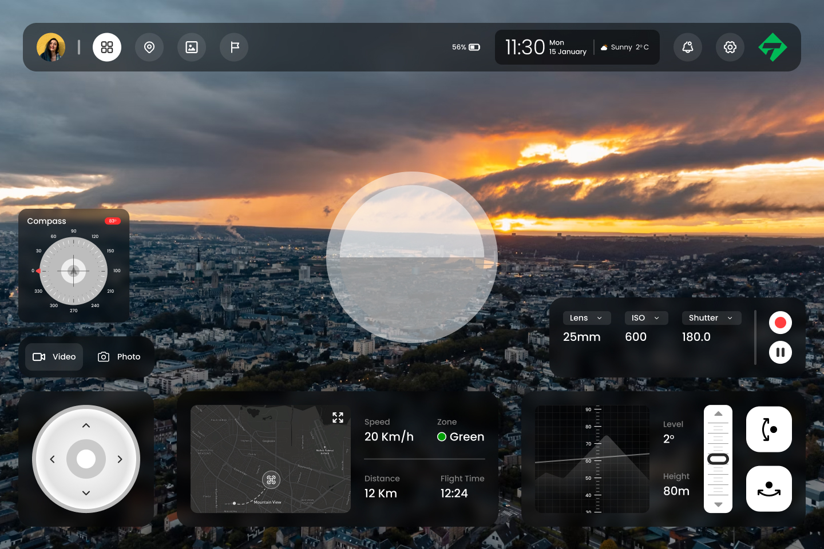Expand the map to fullscreen

coord(338,417)
